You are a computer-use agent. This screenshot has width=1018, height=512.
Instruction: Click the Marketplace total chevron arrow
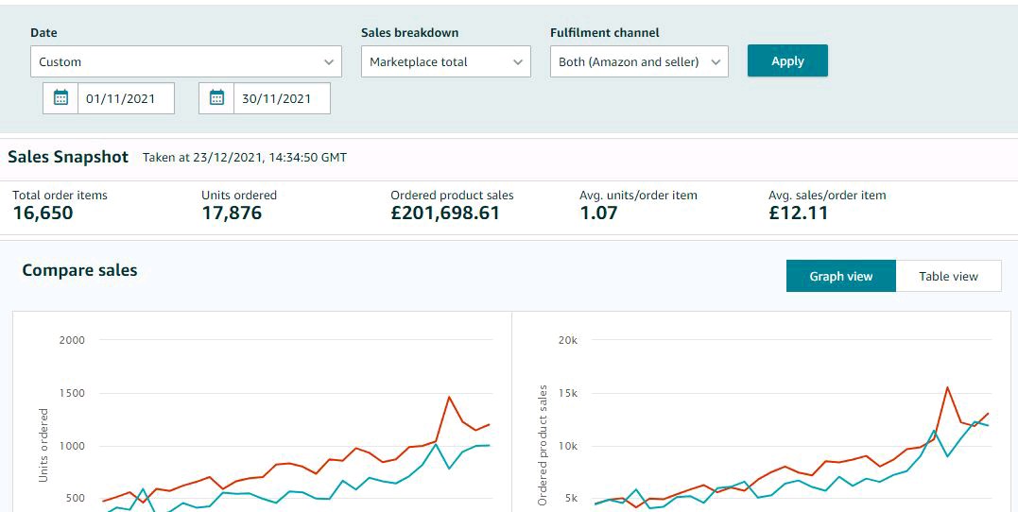tap(517, 62)
